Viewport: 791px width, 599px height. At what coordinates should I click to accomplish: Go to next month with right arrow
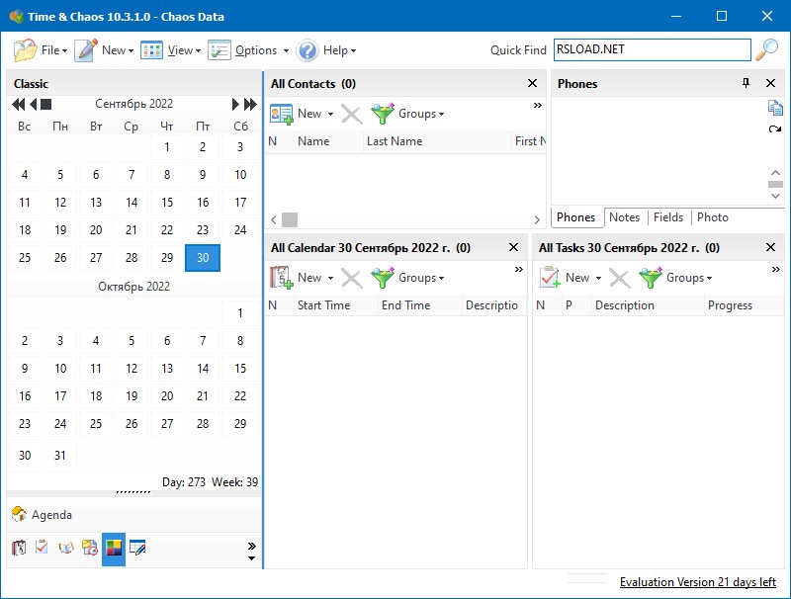(x=236, y=104)
